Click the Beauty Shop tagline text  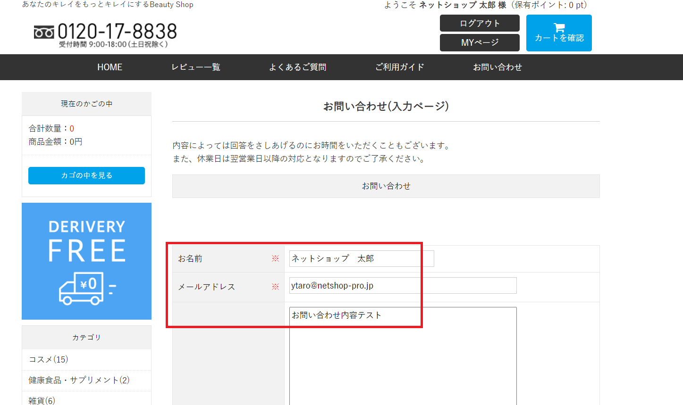point(108,5)
